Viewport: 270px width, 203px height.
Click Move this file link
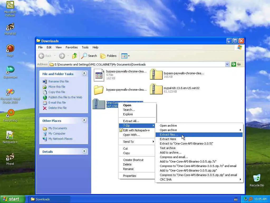(x=57, y=87)
